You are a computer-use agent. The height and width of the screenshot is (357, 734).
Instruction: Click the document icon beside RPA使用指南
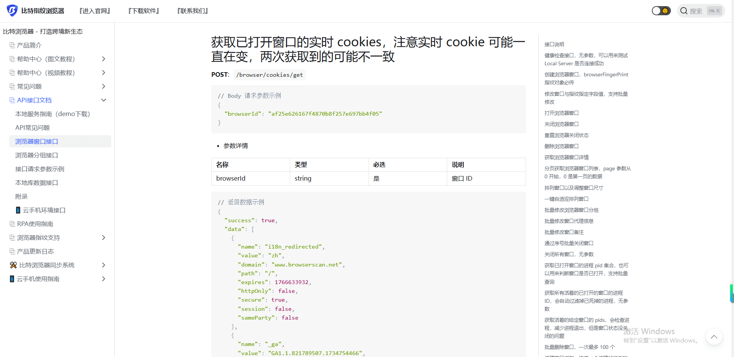(12, 224)
